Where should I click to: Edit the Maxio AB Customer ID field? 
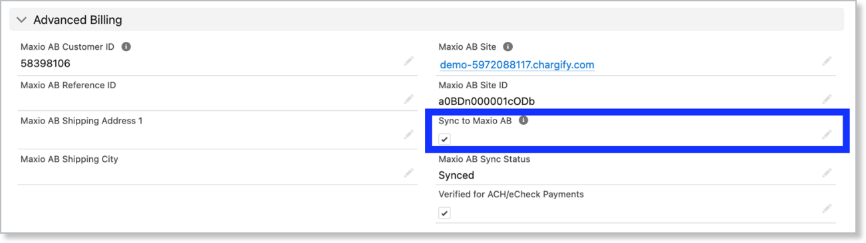pyautogui.click(x=408, y=61)
